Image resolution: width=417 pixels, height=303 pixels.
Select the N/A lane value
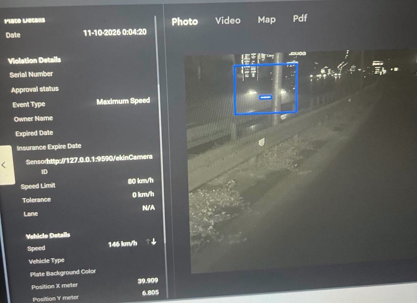tap(148, 208)
